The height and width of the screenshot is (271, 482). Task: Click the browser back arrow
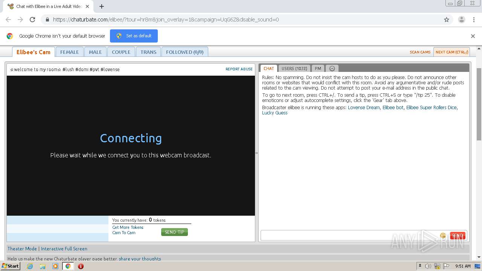click(x=8, y=20)
